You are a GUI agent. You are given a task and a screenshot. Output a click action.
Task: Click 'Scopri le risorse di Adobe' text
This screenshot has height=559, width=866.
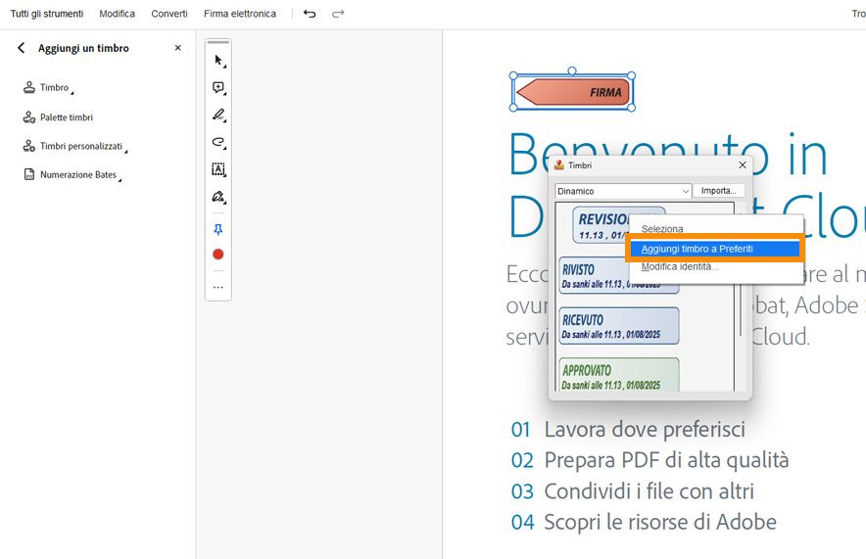[660, 522]
